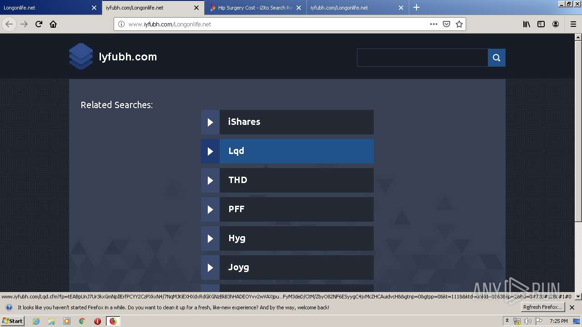Show hidden system tray icons
582x327 pixels.
click(x=507, y=321)
